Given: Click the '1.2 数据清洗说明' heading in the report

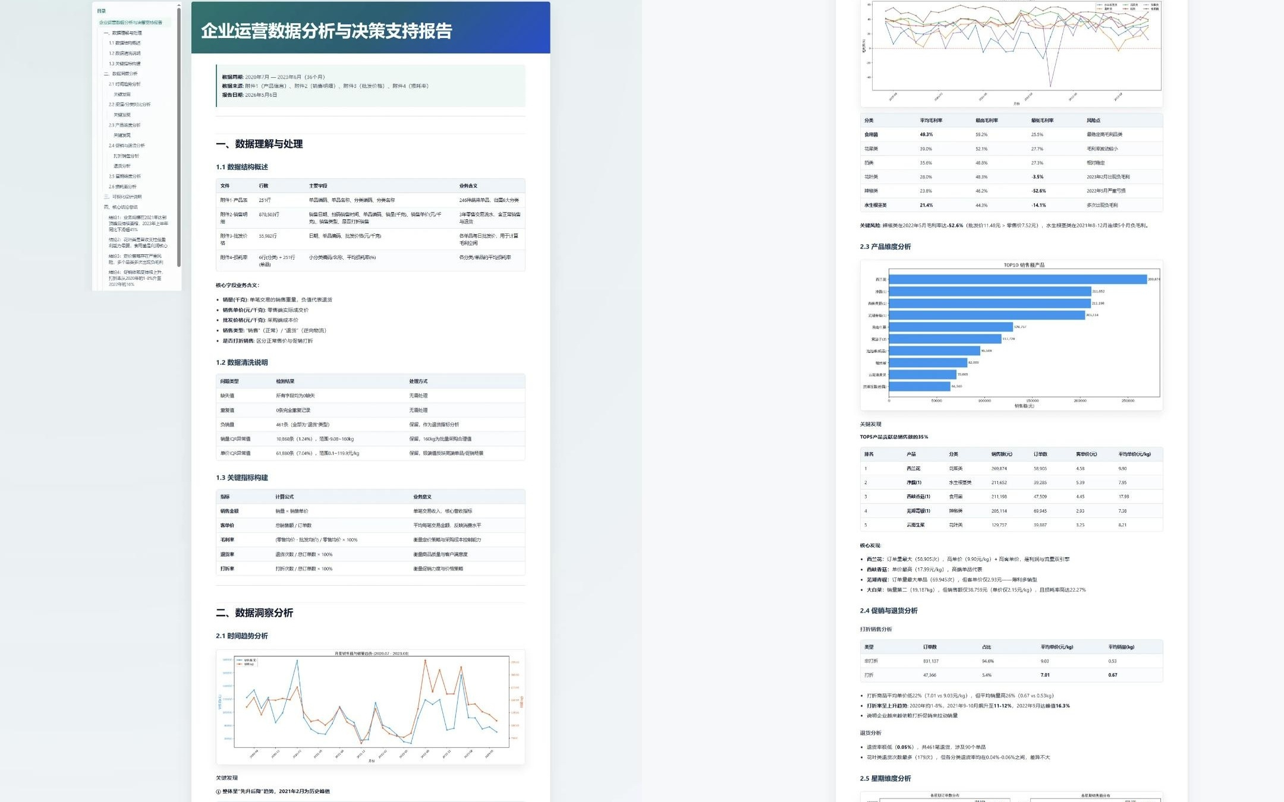Looking at the screenshot, I should 242,362.
